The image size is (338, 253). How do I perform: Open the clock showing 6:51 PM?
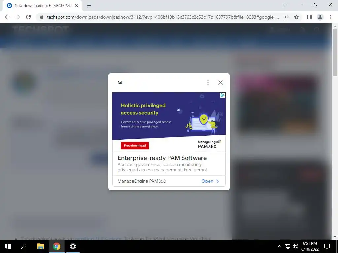coord(310,246)
